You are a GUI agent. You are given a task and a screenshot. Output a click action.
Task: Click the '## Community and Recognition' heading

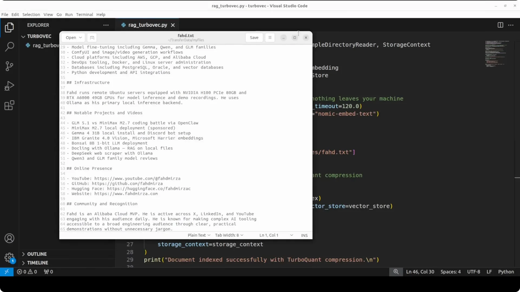[x=102, y=204]
